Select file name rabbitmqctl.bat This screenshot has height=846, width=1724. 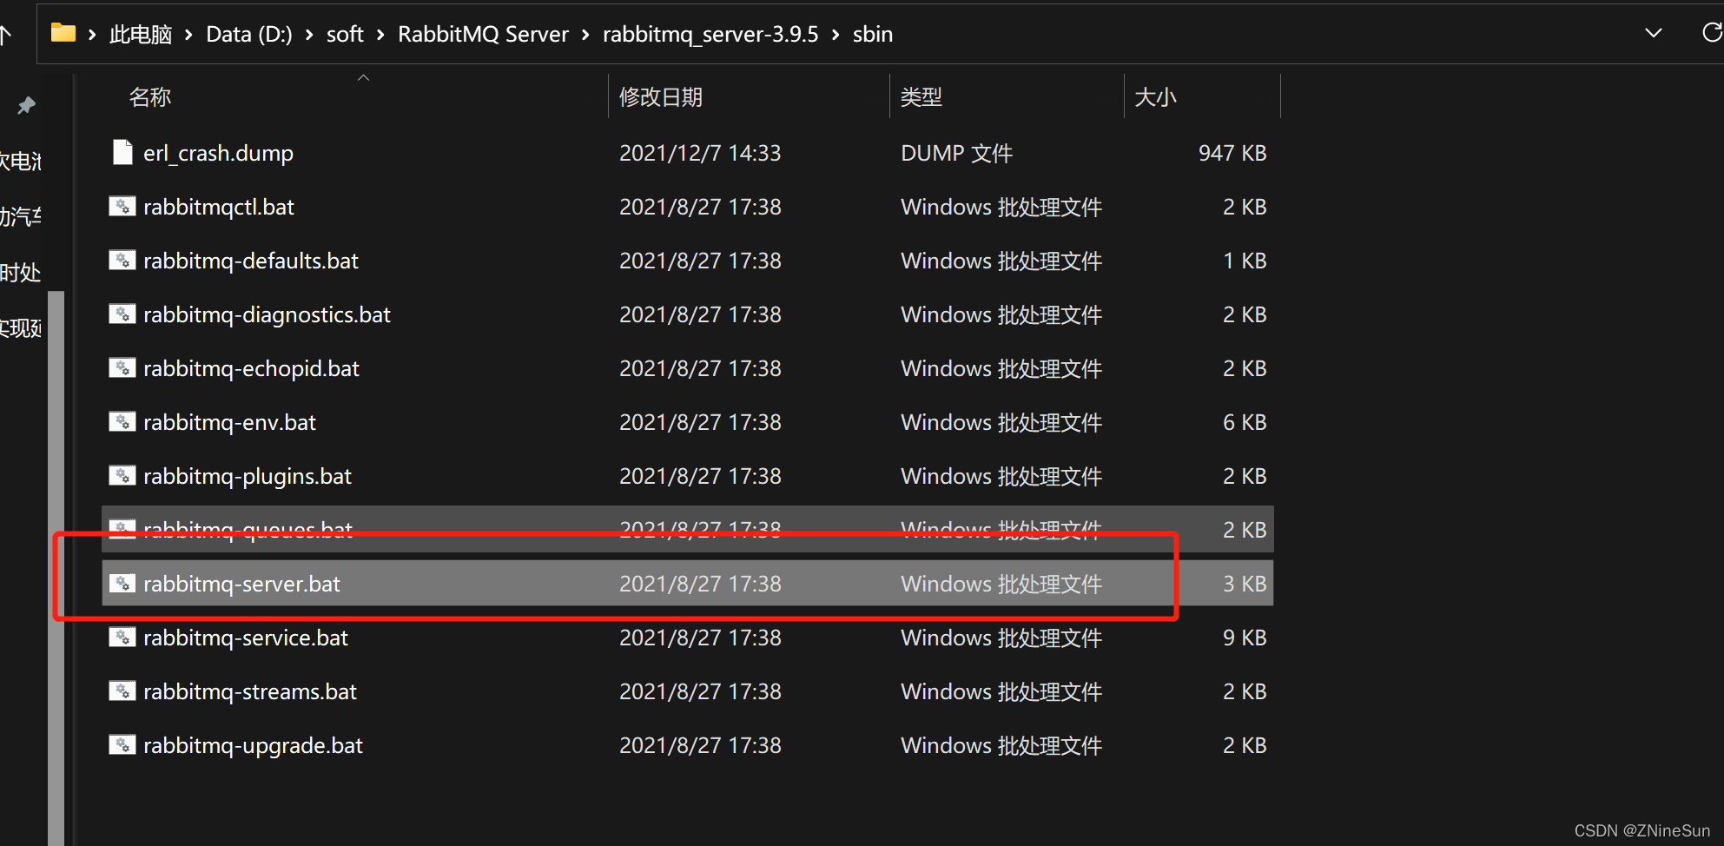[219, 207]
